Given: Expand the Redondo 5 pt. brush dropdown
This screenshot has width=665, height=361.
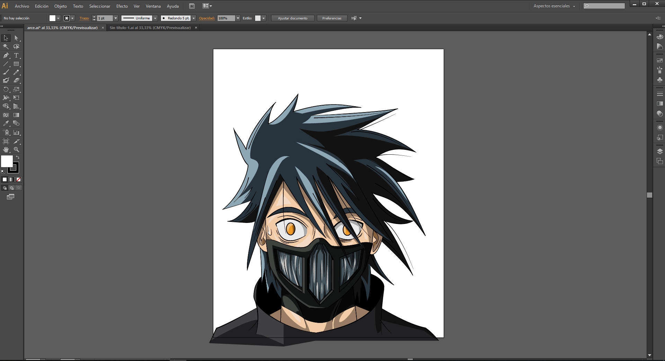Looking at the screenshot, I should (x=194, y=18).
